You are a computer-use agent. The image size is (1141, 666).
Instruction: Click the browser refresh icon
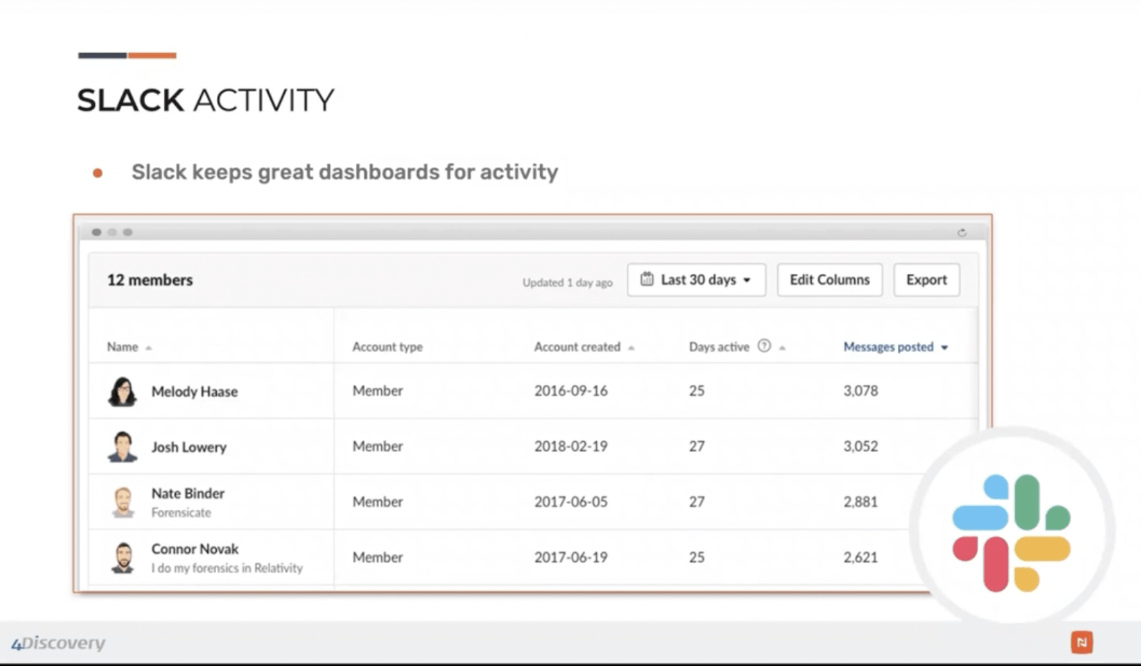pyautogui.click(x=962, y=232)
